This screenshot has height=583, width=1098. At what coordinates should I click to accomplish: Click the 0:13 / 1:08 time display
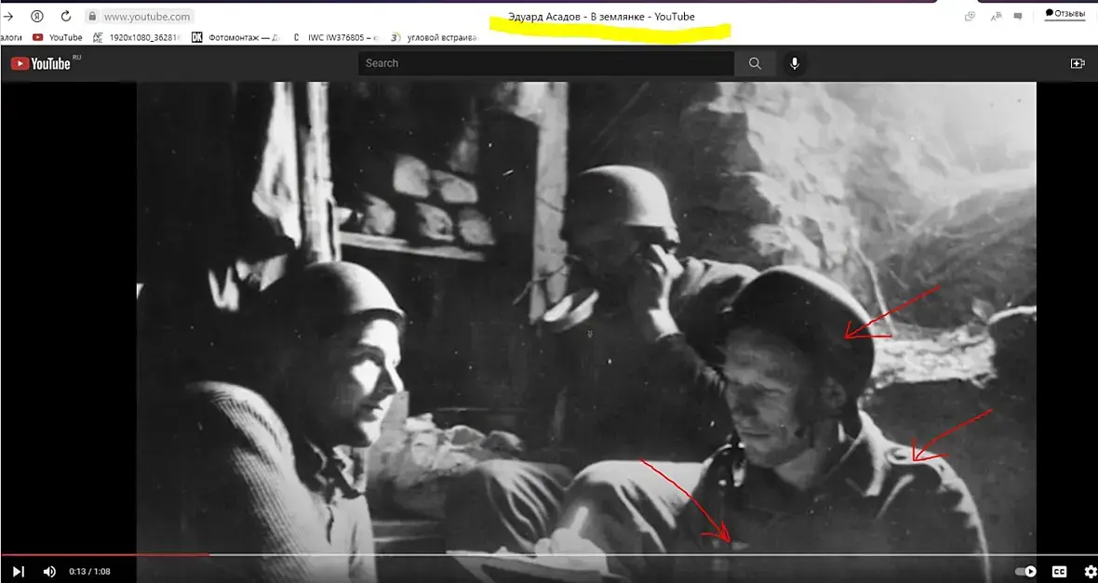(x=89, y=572)
